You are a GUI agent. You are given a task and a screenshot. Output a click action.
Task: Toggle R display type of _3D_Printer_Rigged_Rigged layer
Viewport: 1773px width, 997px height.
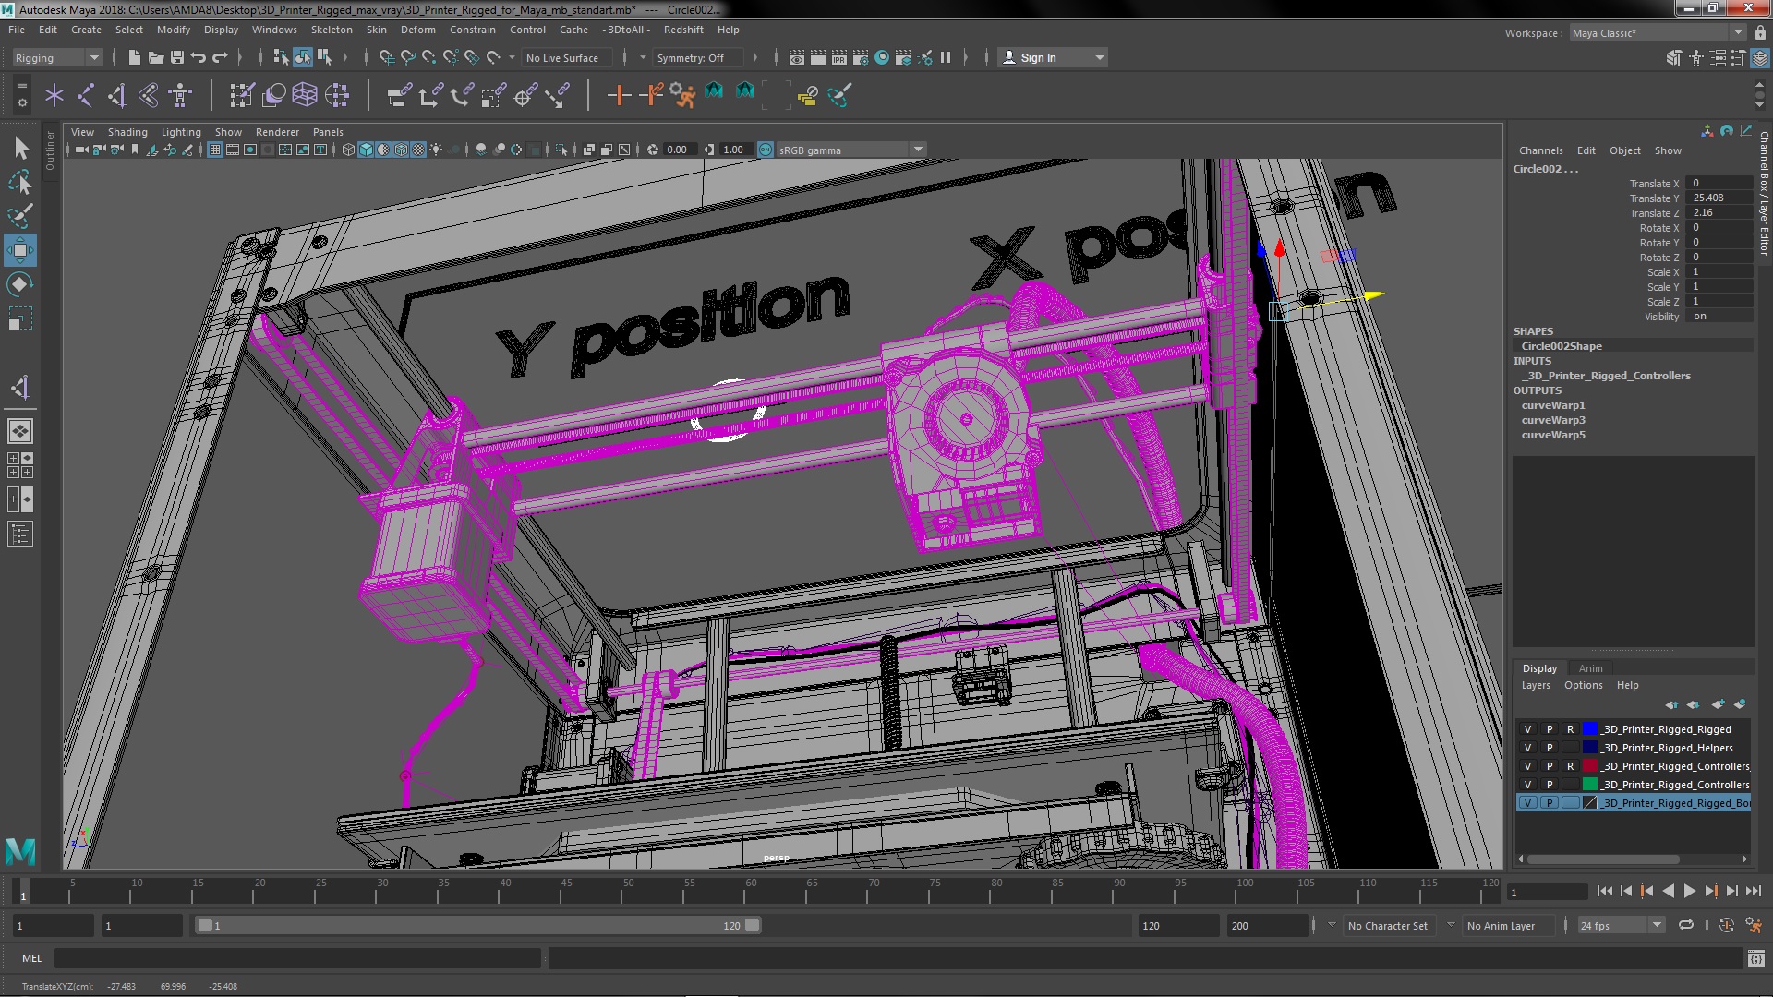[x=1570, y=729]
